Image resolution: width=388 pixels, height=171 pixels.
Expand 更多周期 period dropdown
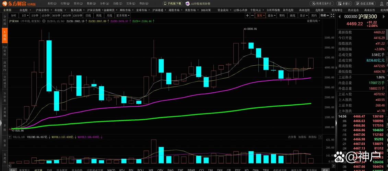(x=122, y=15)
